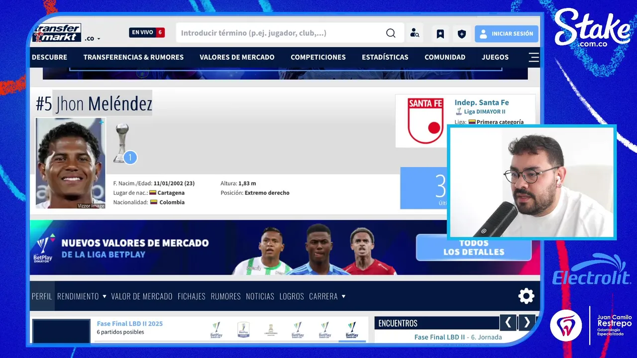Click the presenter webcam overlay
Image resolution: width=637 pixels, height=358 pixels.
(x=531, y=182)
